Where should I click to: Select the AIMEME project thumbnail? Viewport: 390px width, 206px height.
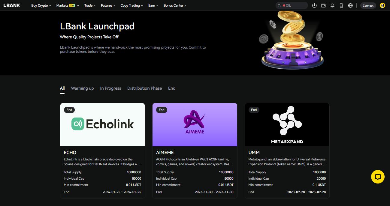pos(195,124)
